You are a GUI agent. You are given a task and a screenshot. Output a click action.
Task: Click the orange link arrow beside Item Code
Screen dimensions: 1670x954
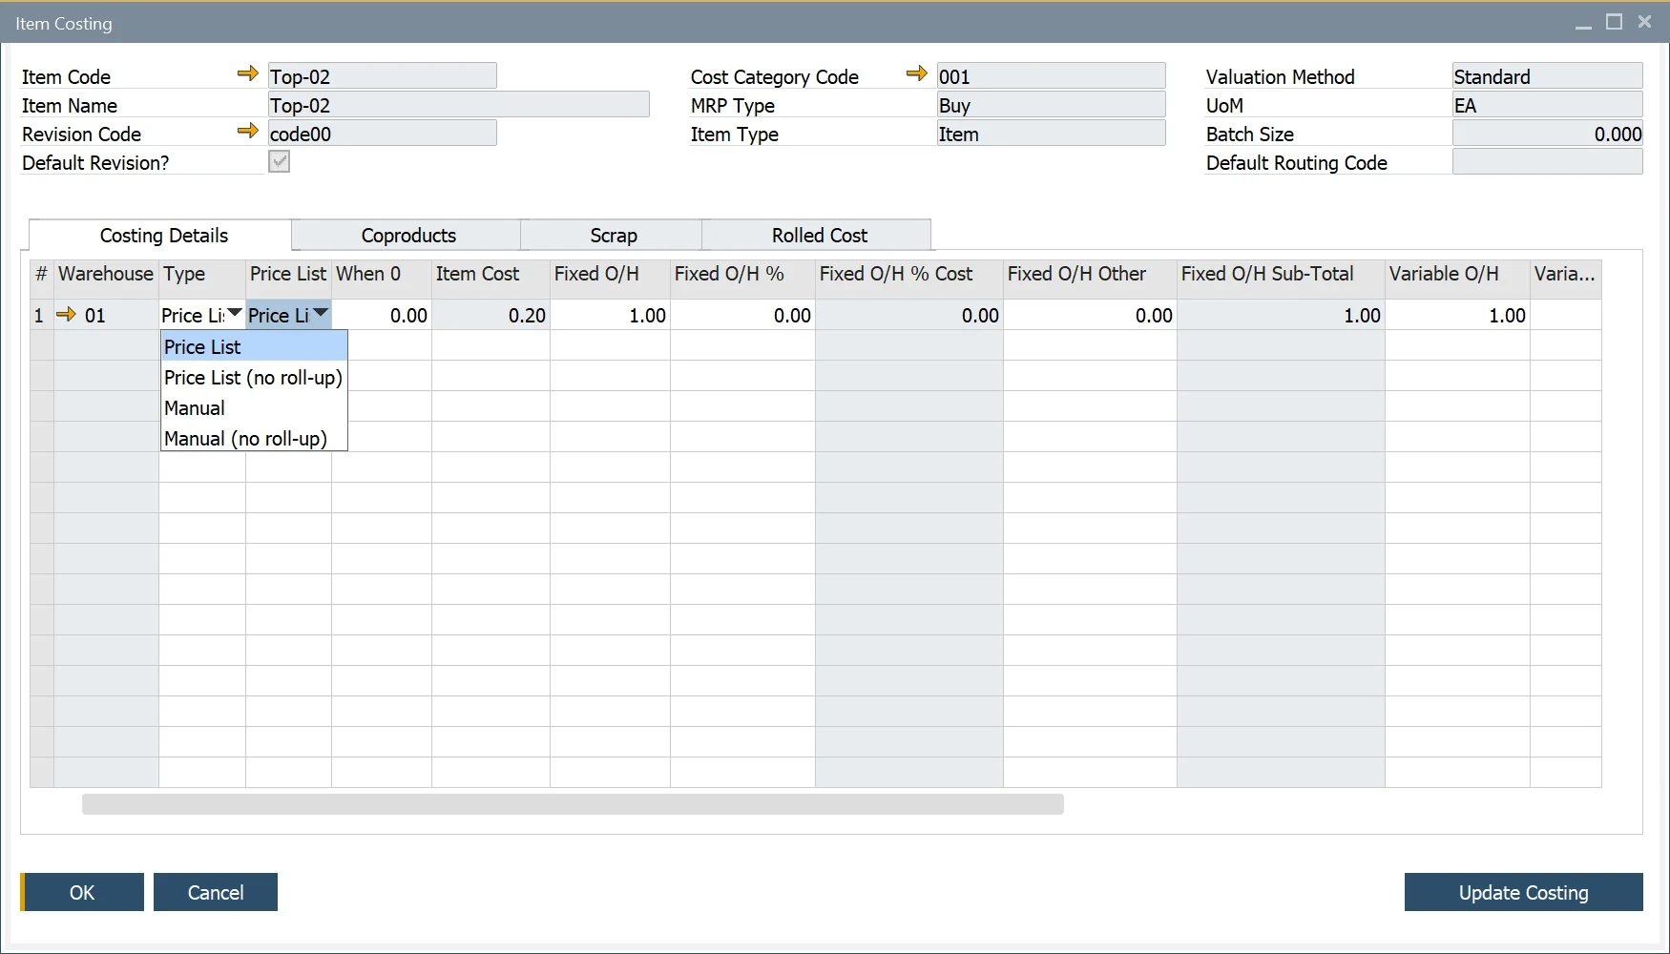coord(247,73)
